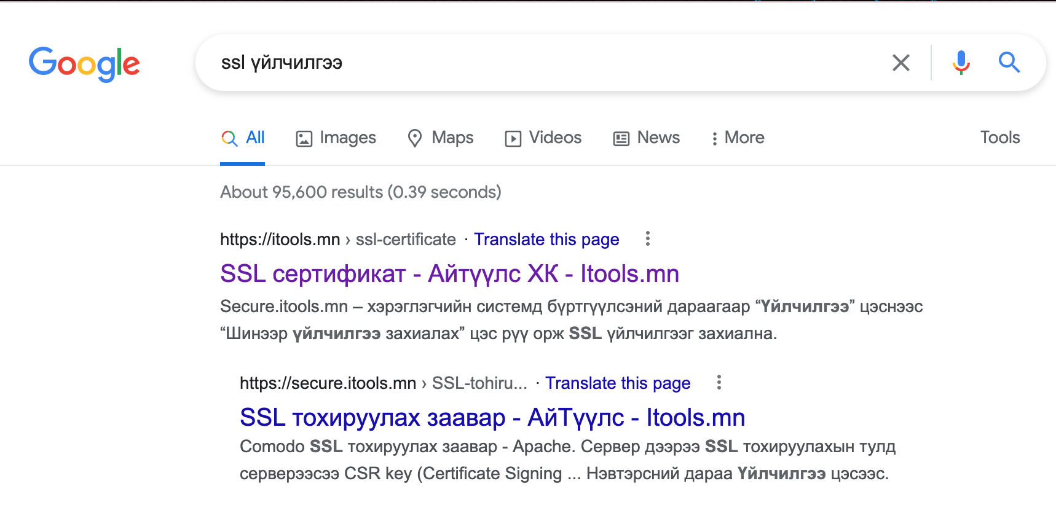The height and width of the screenshot is (521, 1056).
Task: Select the All results tab
Action: (x=243, y=138)
